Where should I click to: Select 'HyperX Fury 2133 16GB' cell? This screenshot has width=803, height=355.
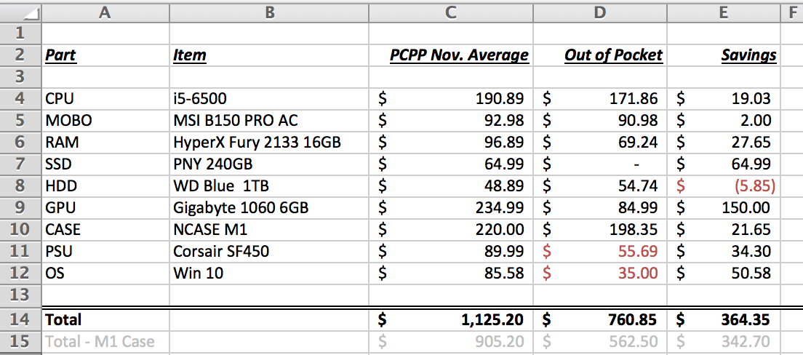pos(269,142)
